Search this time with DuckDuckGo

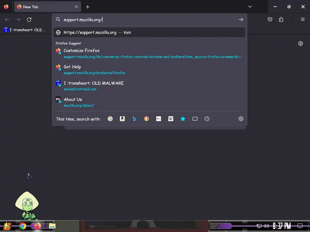(x=147, y=119)
